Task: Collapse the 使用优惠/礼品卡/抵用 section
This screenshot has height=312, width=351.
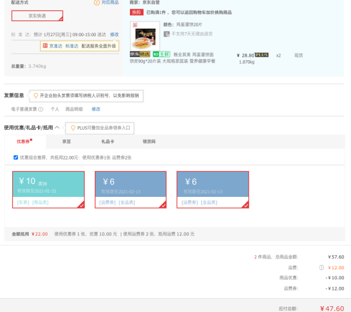Action: 57,127
